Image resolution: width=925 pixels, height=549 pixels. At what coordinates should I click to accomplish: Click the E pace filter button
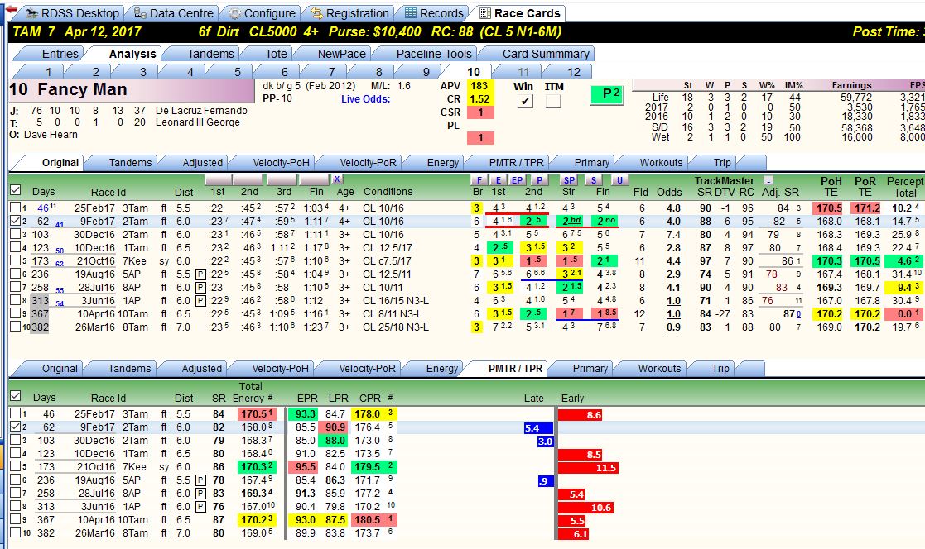click(498, 180)
